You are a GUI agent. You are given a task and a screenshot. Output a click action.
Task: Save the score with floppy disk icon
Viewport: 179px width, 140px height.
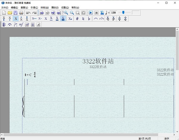click(x=16, y=13)
